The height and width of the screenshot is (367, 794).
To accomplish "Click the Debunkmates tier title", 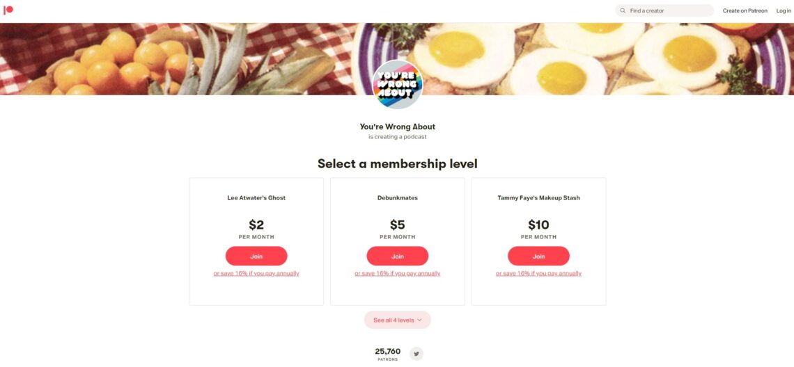I will click(398, 198).
